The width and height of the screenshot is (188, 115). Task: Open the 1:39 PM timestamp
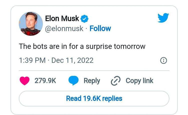click(x=32, y=60)
